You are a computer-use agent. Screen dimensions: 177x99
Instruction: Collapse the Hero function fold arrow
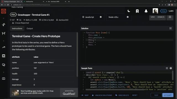pyautogui.click(x=85, y=33)
